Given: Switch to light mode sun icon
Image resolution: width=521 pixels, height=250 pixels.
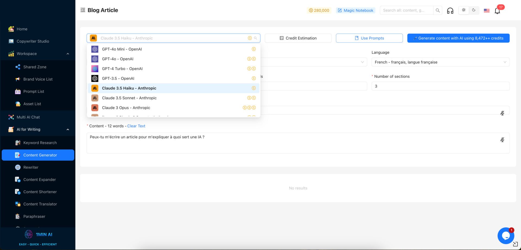Looking at the screenshot, I should (464, 10).
